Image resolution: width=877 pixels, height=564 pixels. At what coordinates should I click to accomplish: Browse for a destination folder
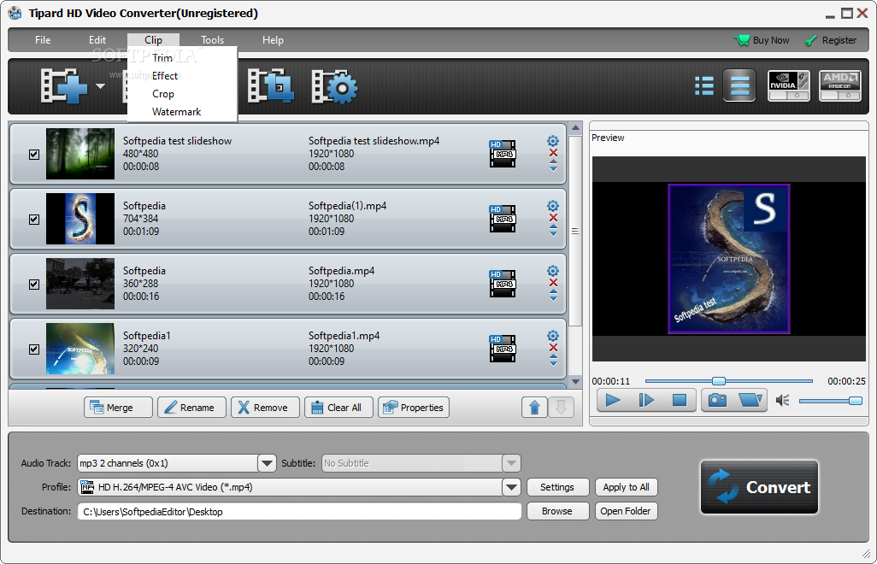557,512
